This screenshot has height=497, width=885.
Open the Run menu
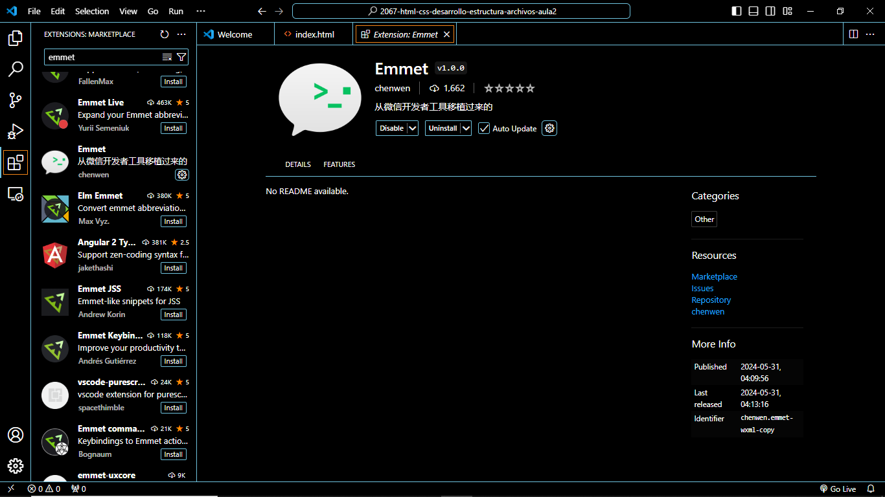(176, 11)
